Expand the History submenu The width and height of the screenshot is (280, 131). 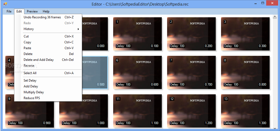(x=48, y=29)
